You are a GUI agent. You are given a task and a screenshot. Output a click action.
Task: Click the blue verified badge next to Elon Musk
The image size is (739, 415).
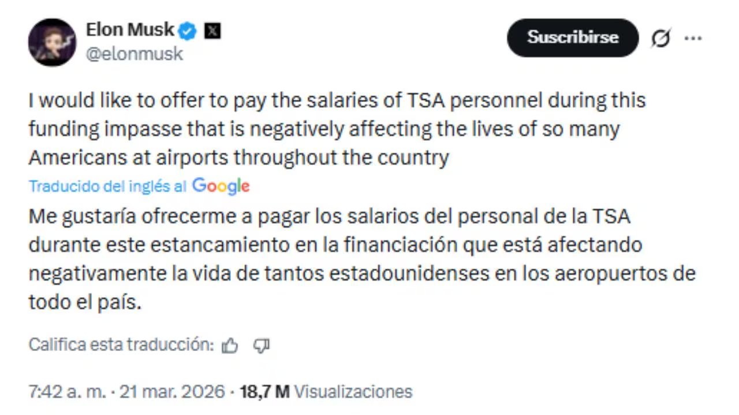click(x=186, y=31)
